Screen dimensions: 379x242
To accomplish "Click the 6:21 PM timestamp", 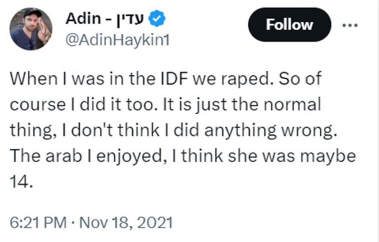I will [x=38, y=222].
